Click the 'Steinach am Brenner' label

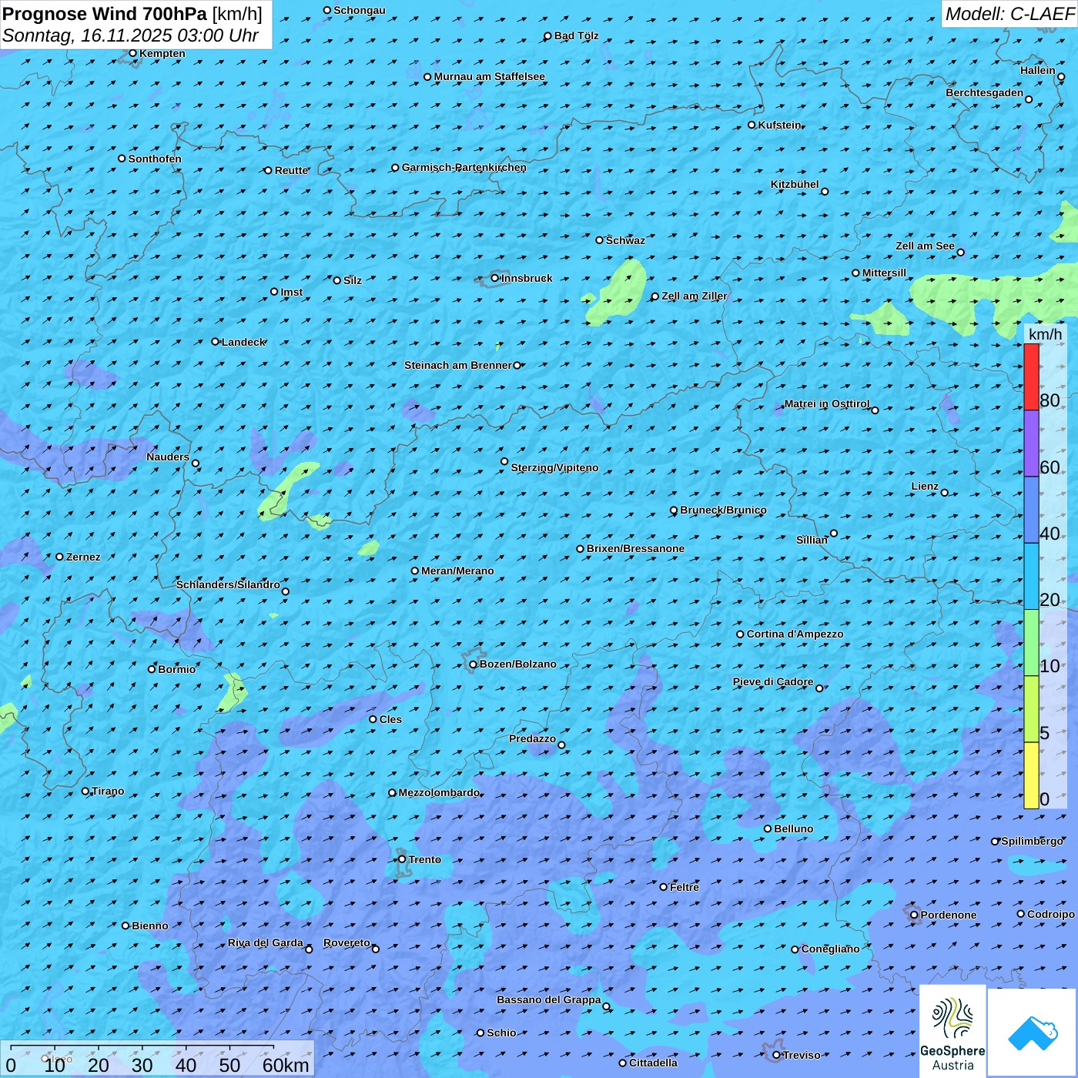tap(458, 365)
